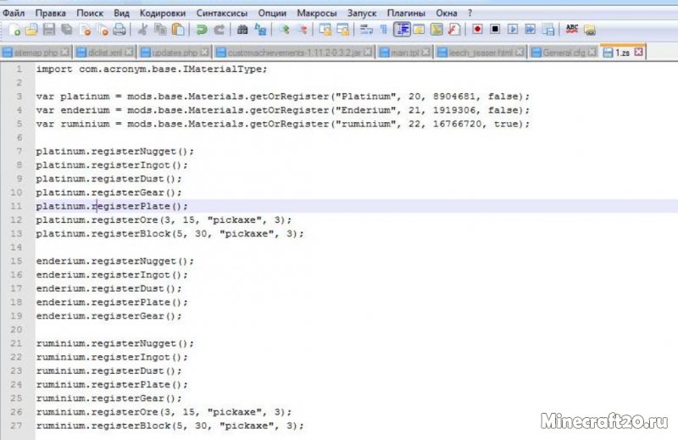Click the New file toolbar icon
678x440 pixels.
(14, 30)
